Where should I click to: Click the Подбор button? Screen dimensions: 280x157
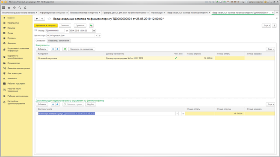click(90, 104)
